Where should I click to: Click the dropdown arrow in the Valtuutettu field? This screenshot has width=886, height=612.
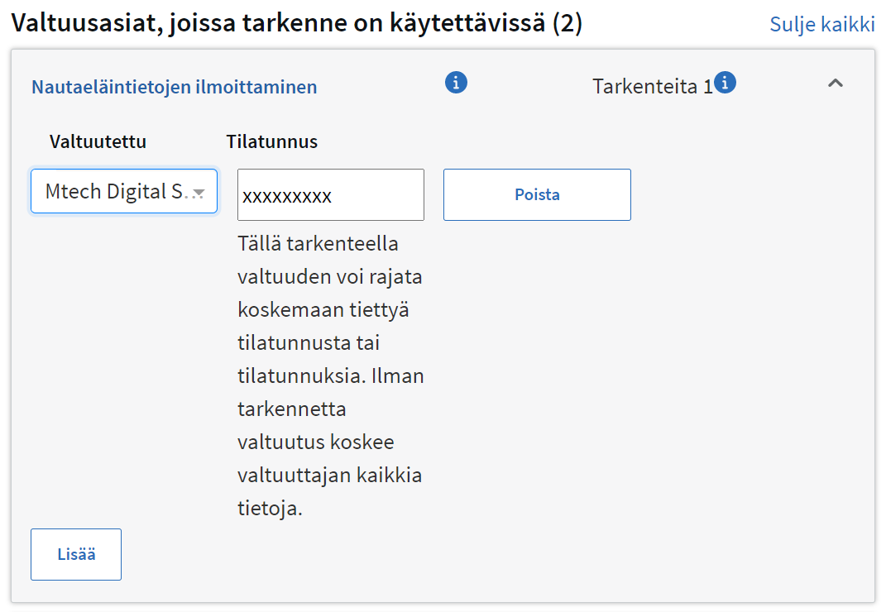coord(198,191)
